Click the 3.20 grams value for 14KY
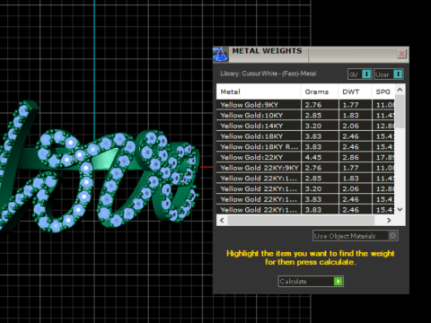 313,126
